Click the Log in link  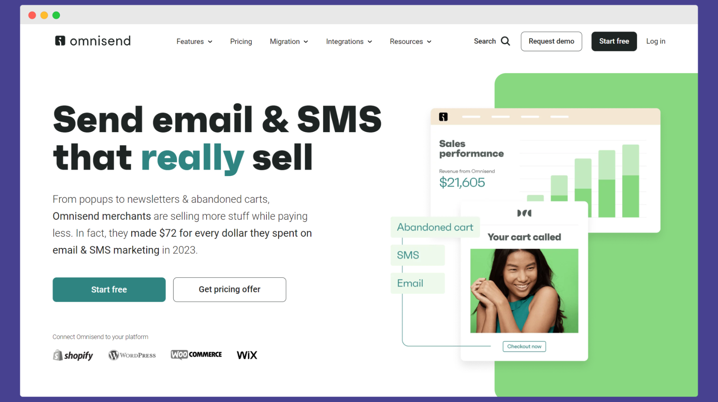click(656, 41)
